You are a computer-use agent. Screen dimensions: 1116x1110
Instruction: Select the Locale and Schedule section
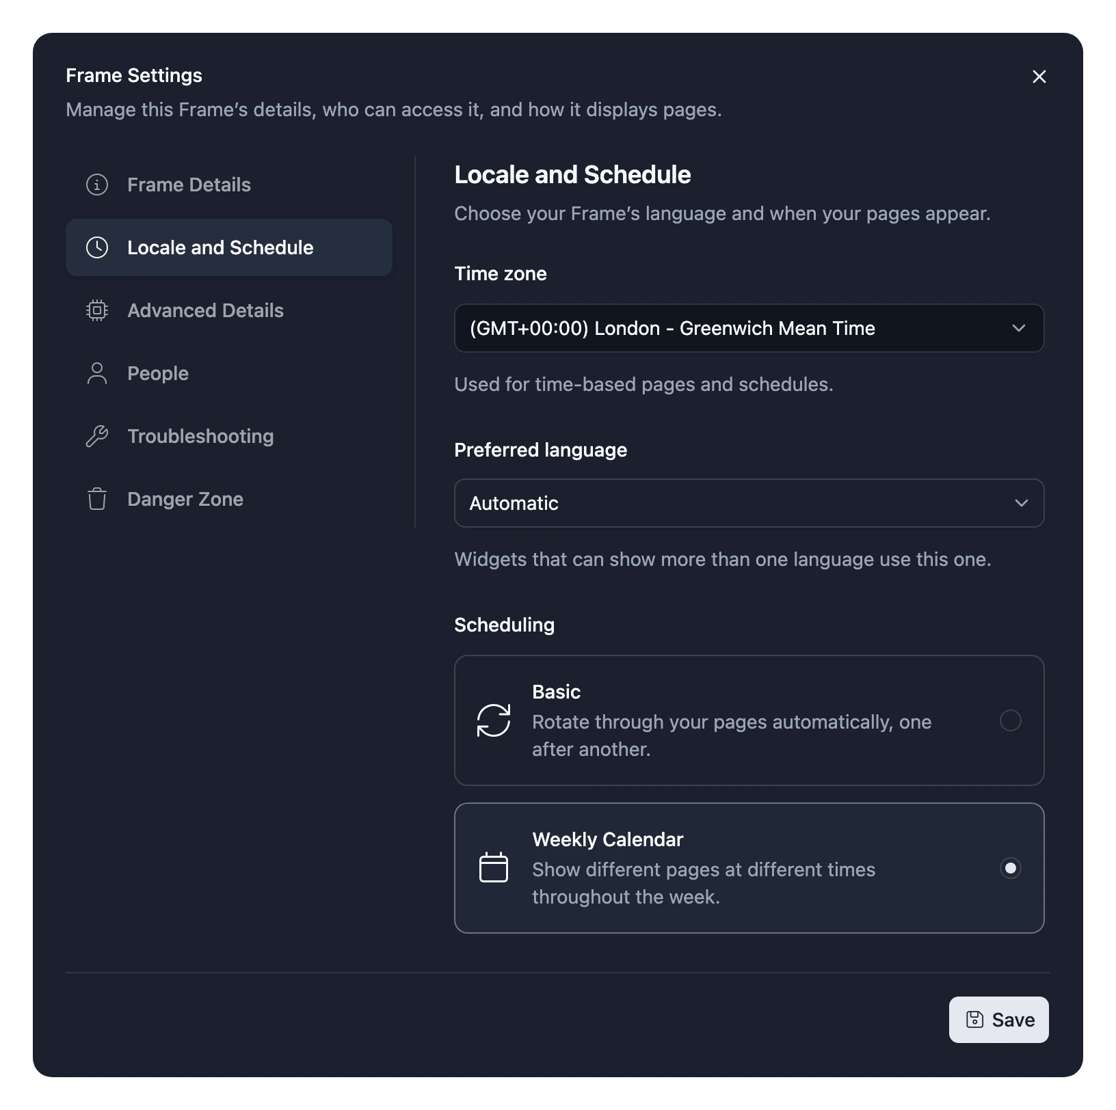click(x=229, y=247)
